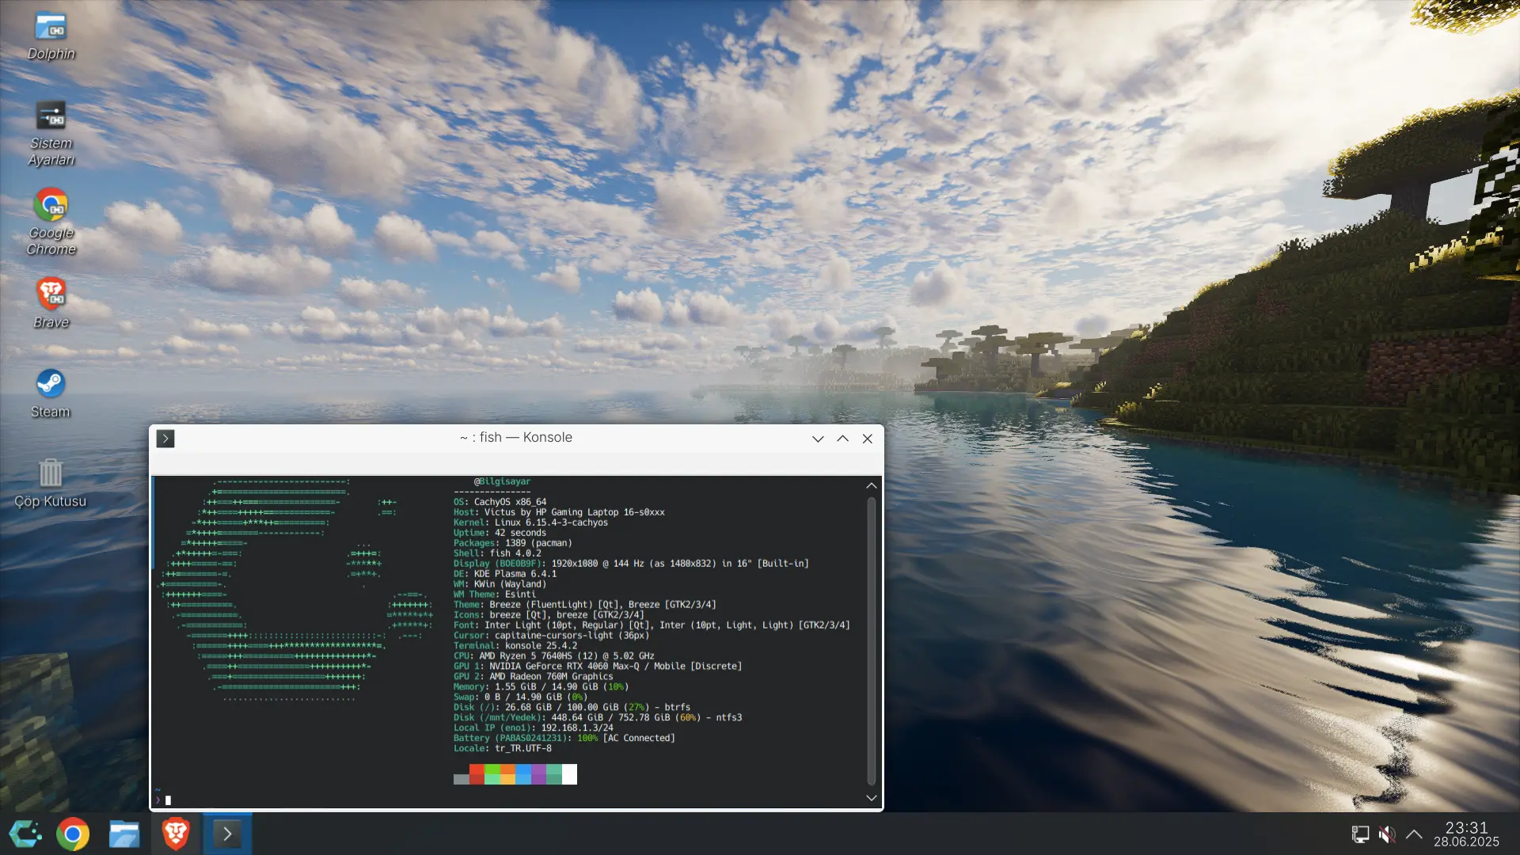This screenshot has height=855, width=1520.
Task: Click the 'Memory: 1.55 GiB / 14.90 GiB' line
Action: (541, 687)
